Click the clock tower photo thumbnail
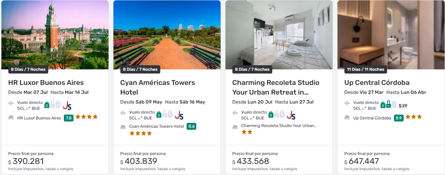 point(55,35)
